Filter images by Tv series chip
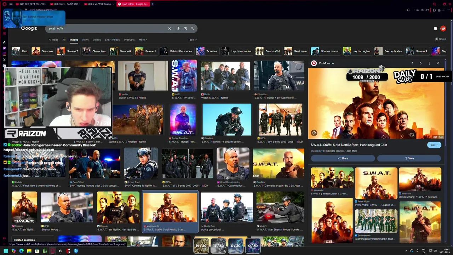 [x=207, y=51]
